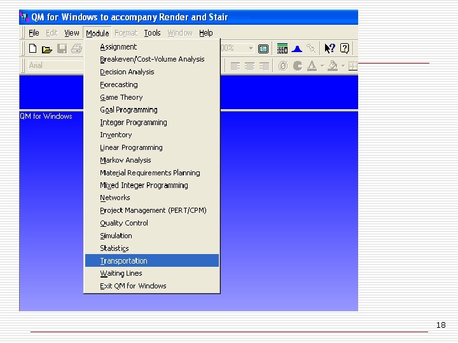Select the Assignment module
Image resolution: width=458 pixels, height=343 pixels.
(x=152, y=47)
